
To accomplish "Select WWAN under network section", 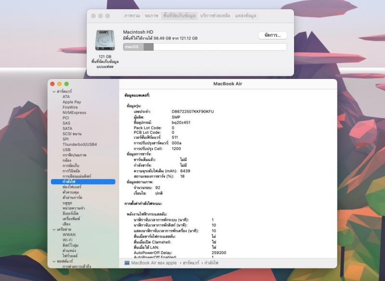I will tap(69, 235).
